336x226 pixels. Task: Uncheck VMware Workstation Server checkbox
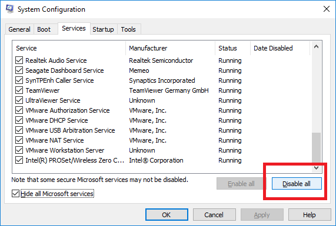tap(19, 150)
